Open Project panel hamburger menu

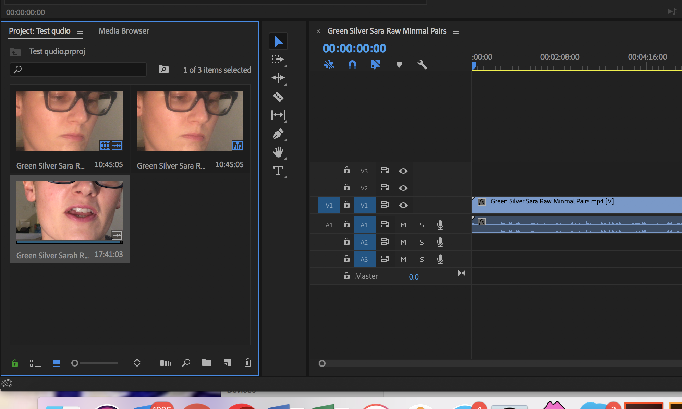click(x=80, y=31)
